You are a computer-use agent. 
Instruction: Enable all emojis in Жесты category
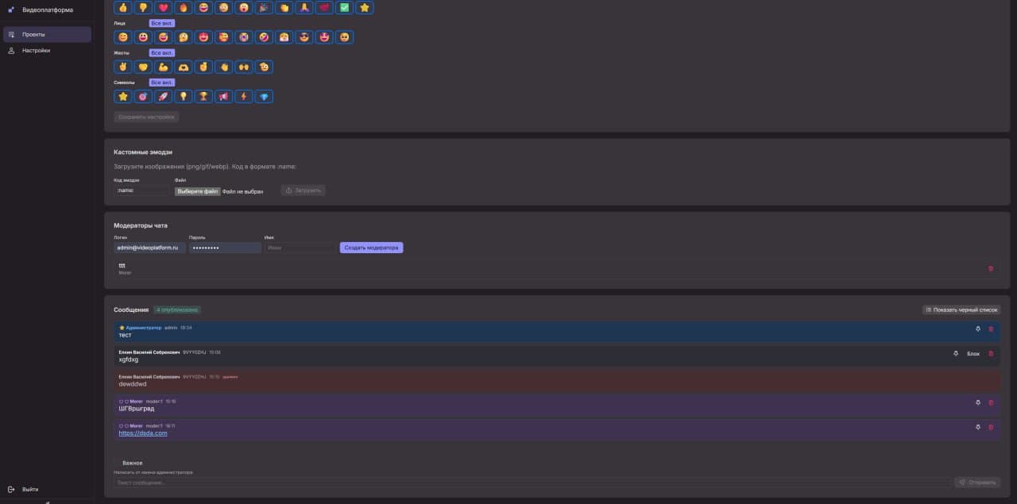pyautogui.click(x=162, y=52)
